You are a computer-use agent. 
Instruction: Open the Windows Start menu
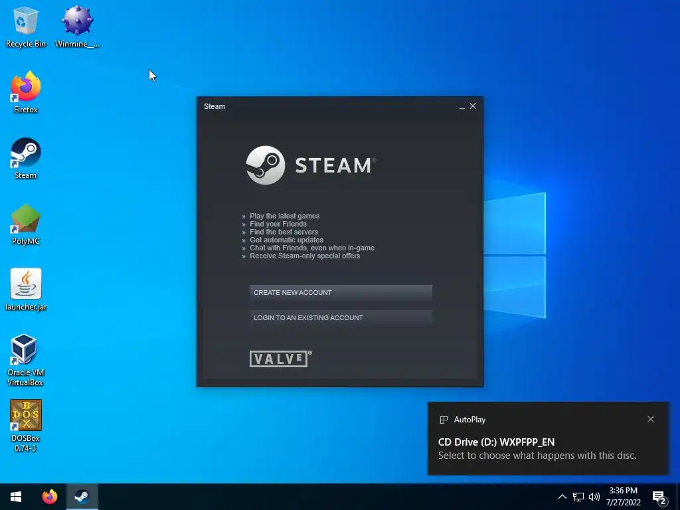[16, 497]
